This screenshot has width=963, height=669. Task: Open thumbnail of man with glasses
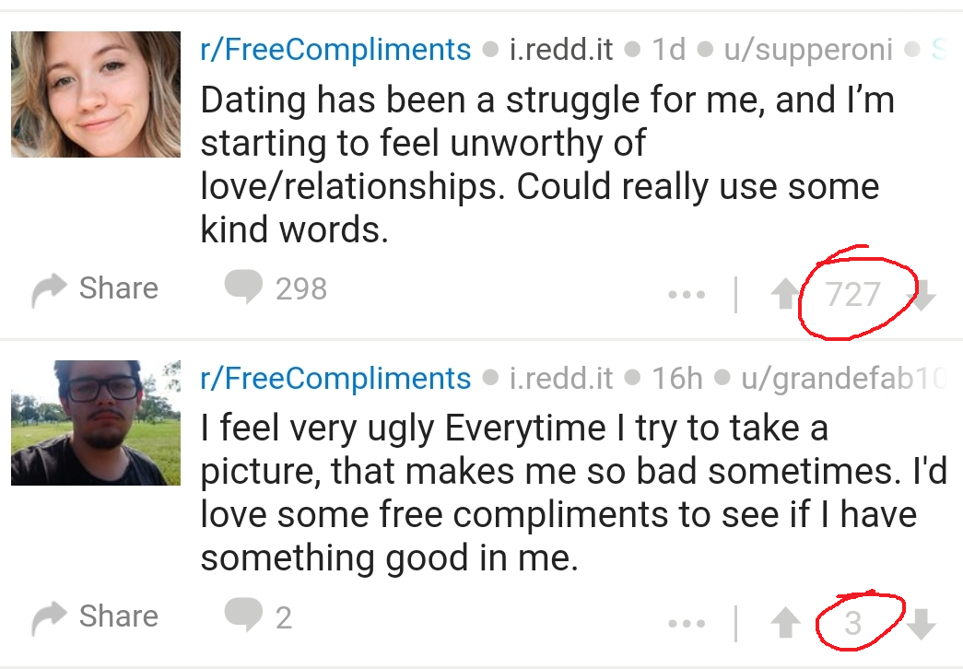pos(96,423)
